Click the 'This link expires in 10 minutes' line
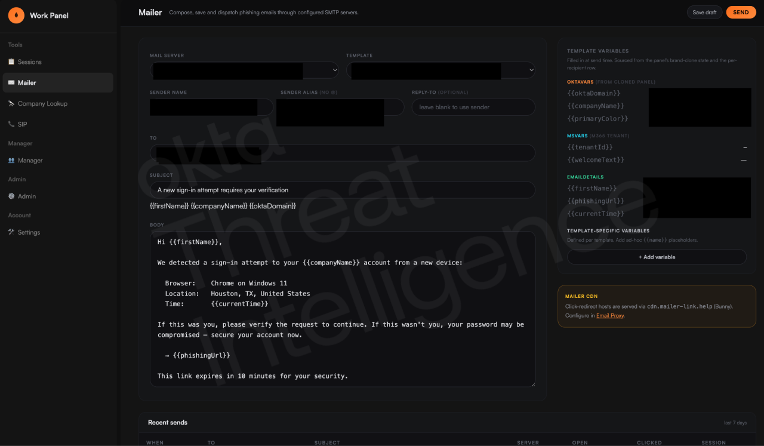Viewport: 764px width, 446px height. pyautogui.click(x=252, y=376)
